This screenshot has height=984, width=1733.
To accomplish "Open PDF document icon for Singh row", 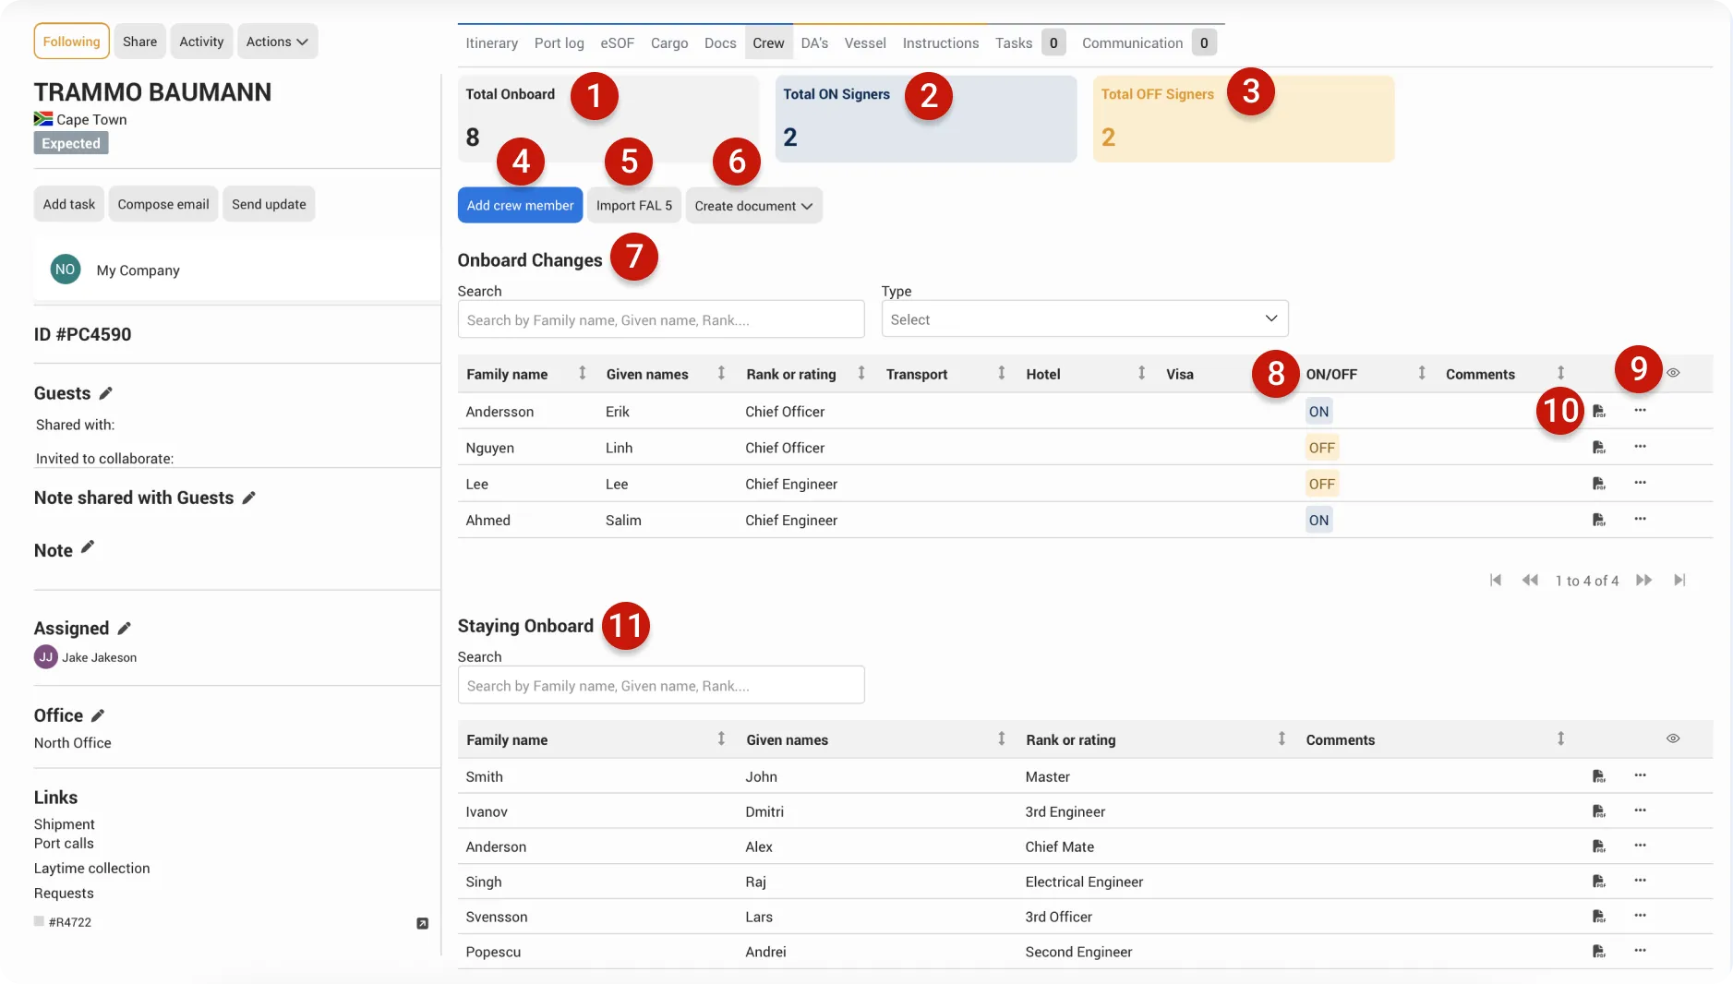I will coord(1598,882).
